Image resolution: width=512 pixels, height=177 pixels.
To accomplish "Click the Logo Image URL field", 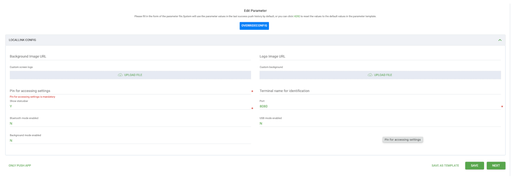I will (x=380, y=56).
